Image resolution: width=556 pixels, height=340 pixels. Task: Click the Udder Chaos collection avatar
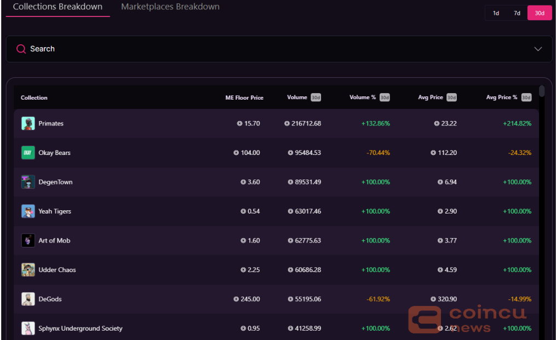tap(28, 270)
